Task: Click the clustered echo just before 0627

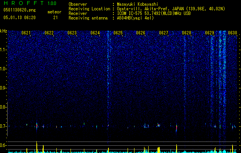Action: click(158, 125)
